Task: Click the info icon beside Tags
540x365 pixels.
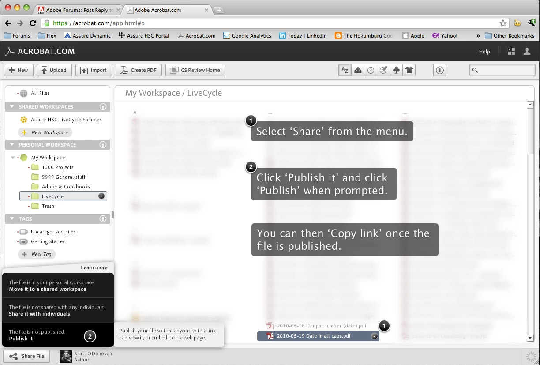Action: pos(103,219)
